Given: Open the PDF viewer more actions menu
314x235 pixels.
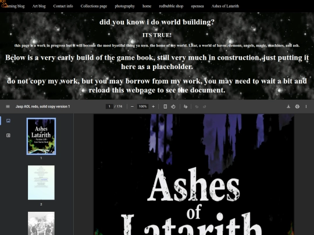Looking at the screenshot, I should tap(306, 107).
